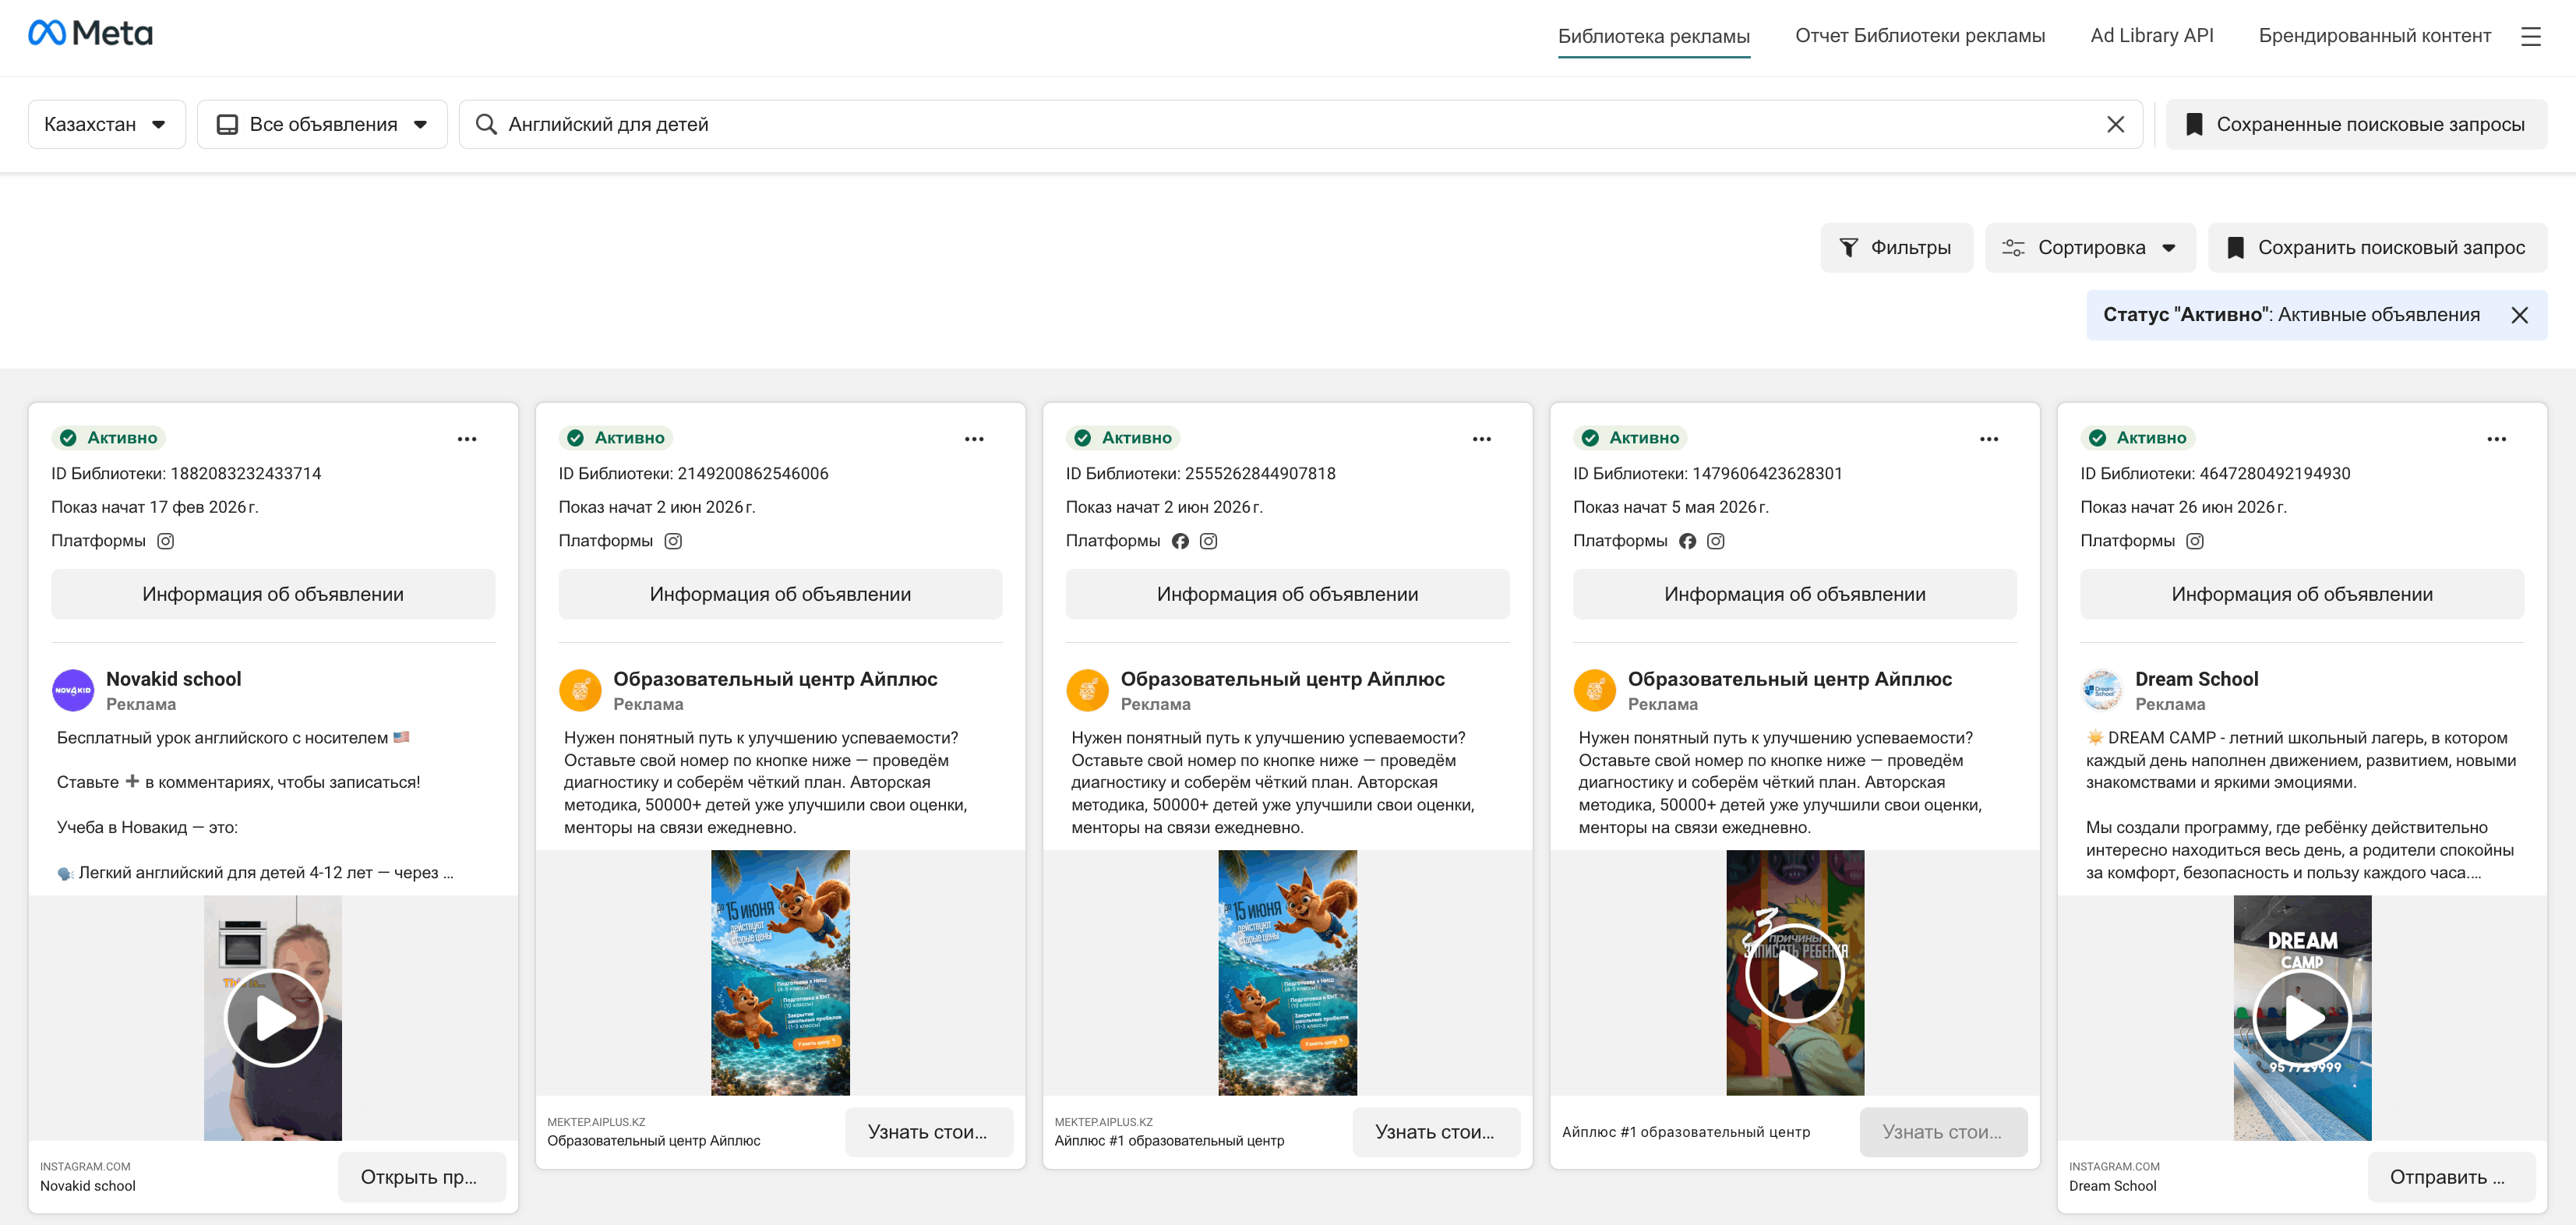Open the hamburger menu icon
This screenshot has width=2576, height=1225.
(2530, 36)
